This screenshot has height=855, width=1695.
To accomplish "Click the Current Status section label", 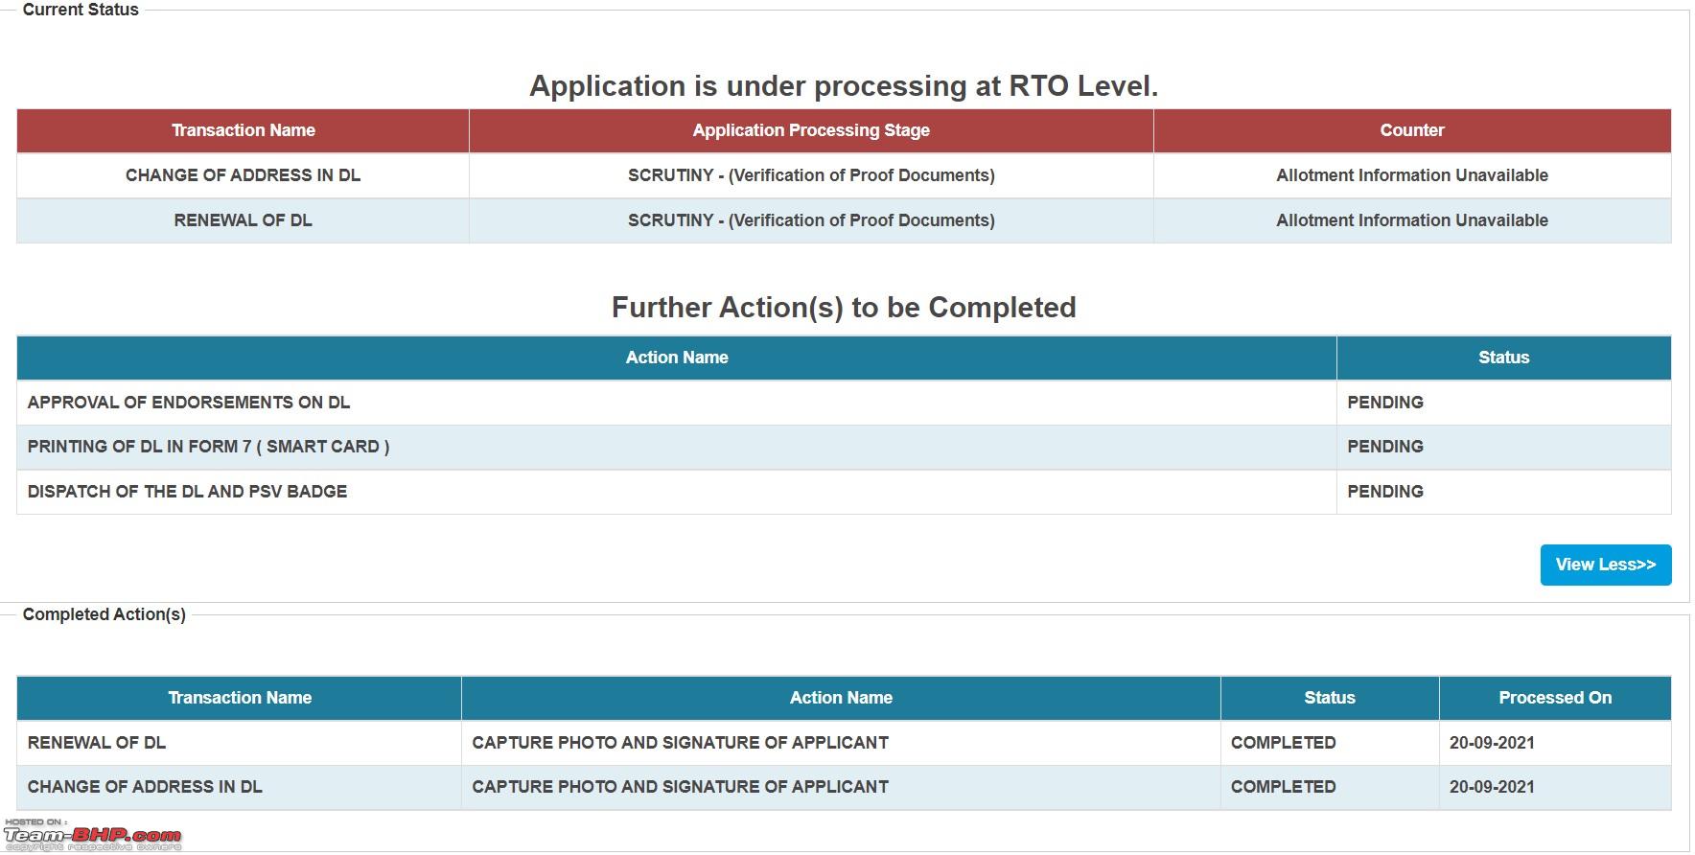I will pos(81,10).
